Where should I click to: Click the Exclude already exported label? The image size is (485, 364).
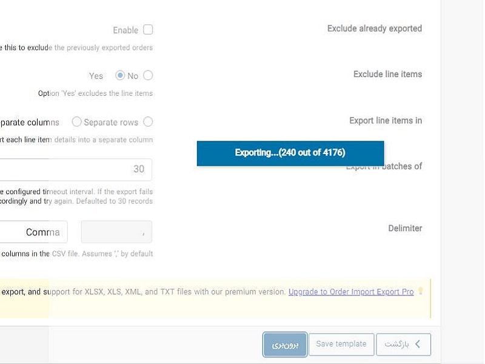tap(375, 29)
